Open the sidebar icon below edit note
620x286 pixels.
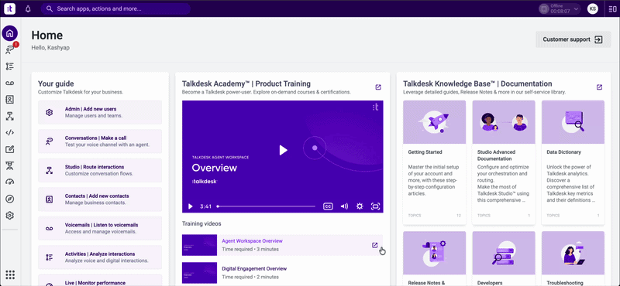[10, 165]
